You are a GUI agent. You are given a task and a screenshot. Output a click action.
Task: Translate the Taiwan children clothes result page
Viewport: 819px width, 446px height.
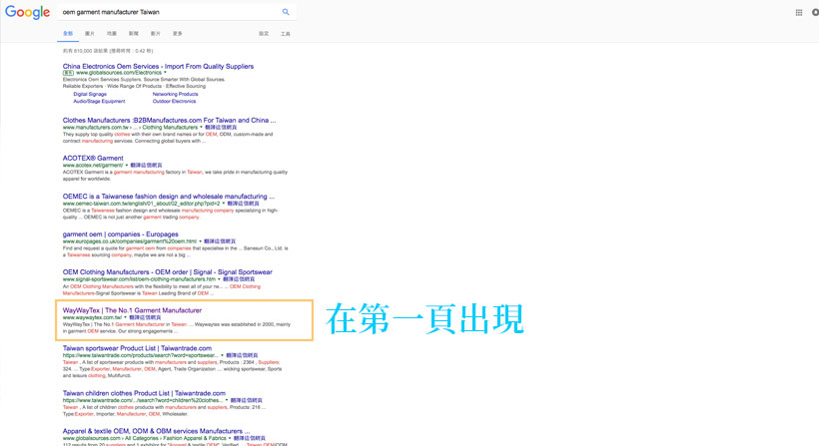point(247,401)
